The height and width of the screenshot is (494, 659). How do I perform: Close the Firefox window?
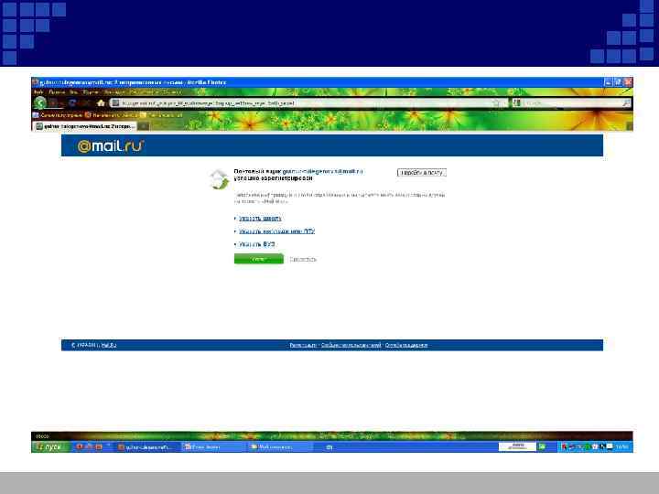(x=628, y=82)
